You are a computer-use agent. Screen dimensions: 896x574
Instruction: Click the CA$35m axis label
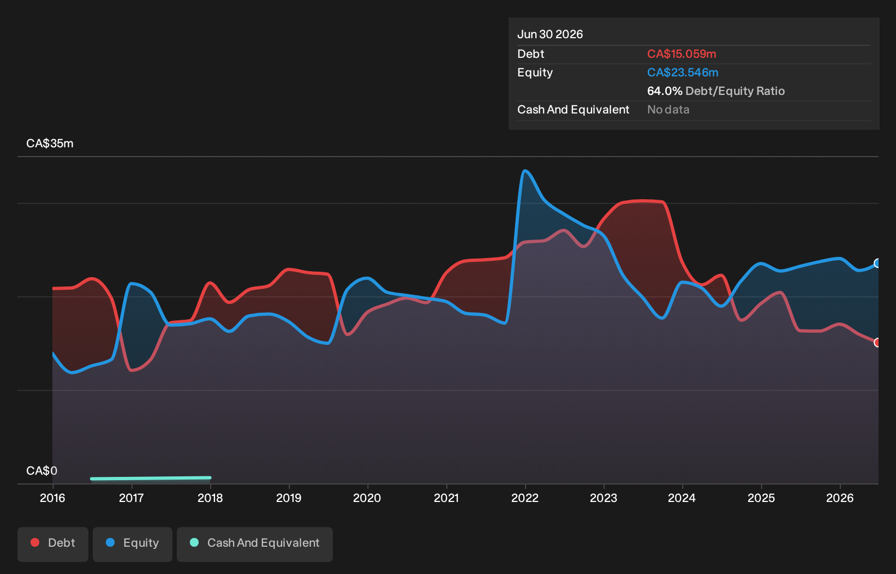point(50,143)
